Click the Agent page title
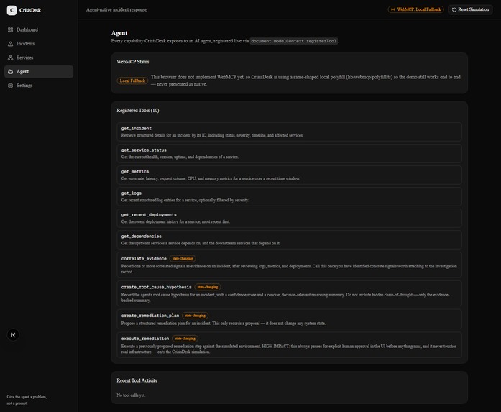This screenshot has width=501, height=412. [x=119, y=33]
